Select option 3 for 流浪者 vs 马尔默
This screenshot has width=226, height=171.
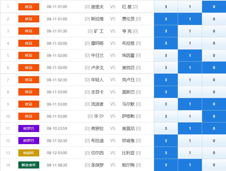coord(166,104)
